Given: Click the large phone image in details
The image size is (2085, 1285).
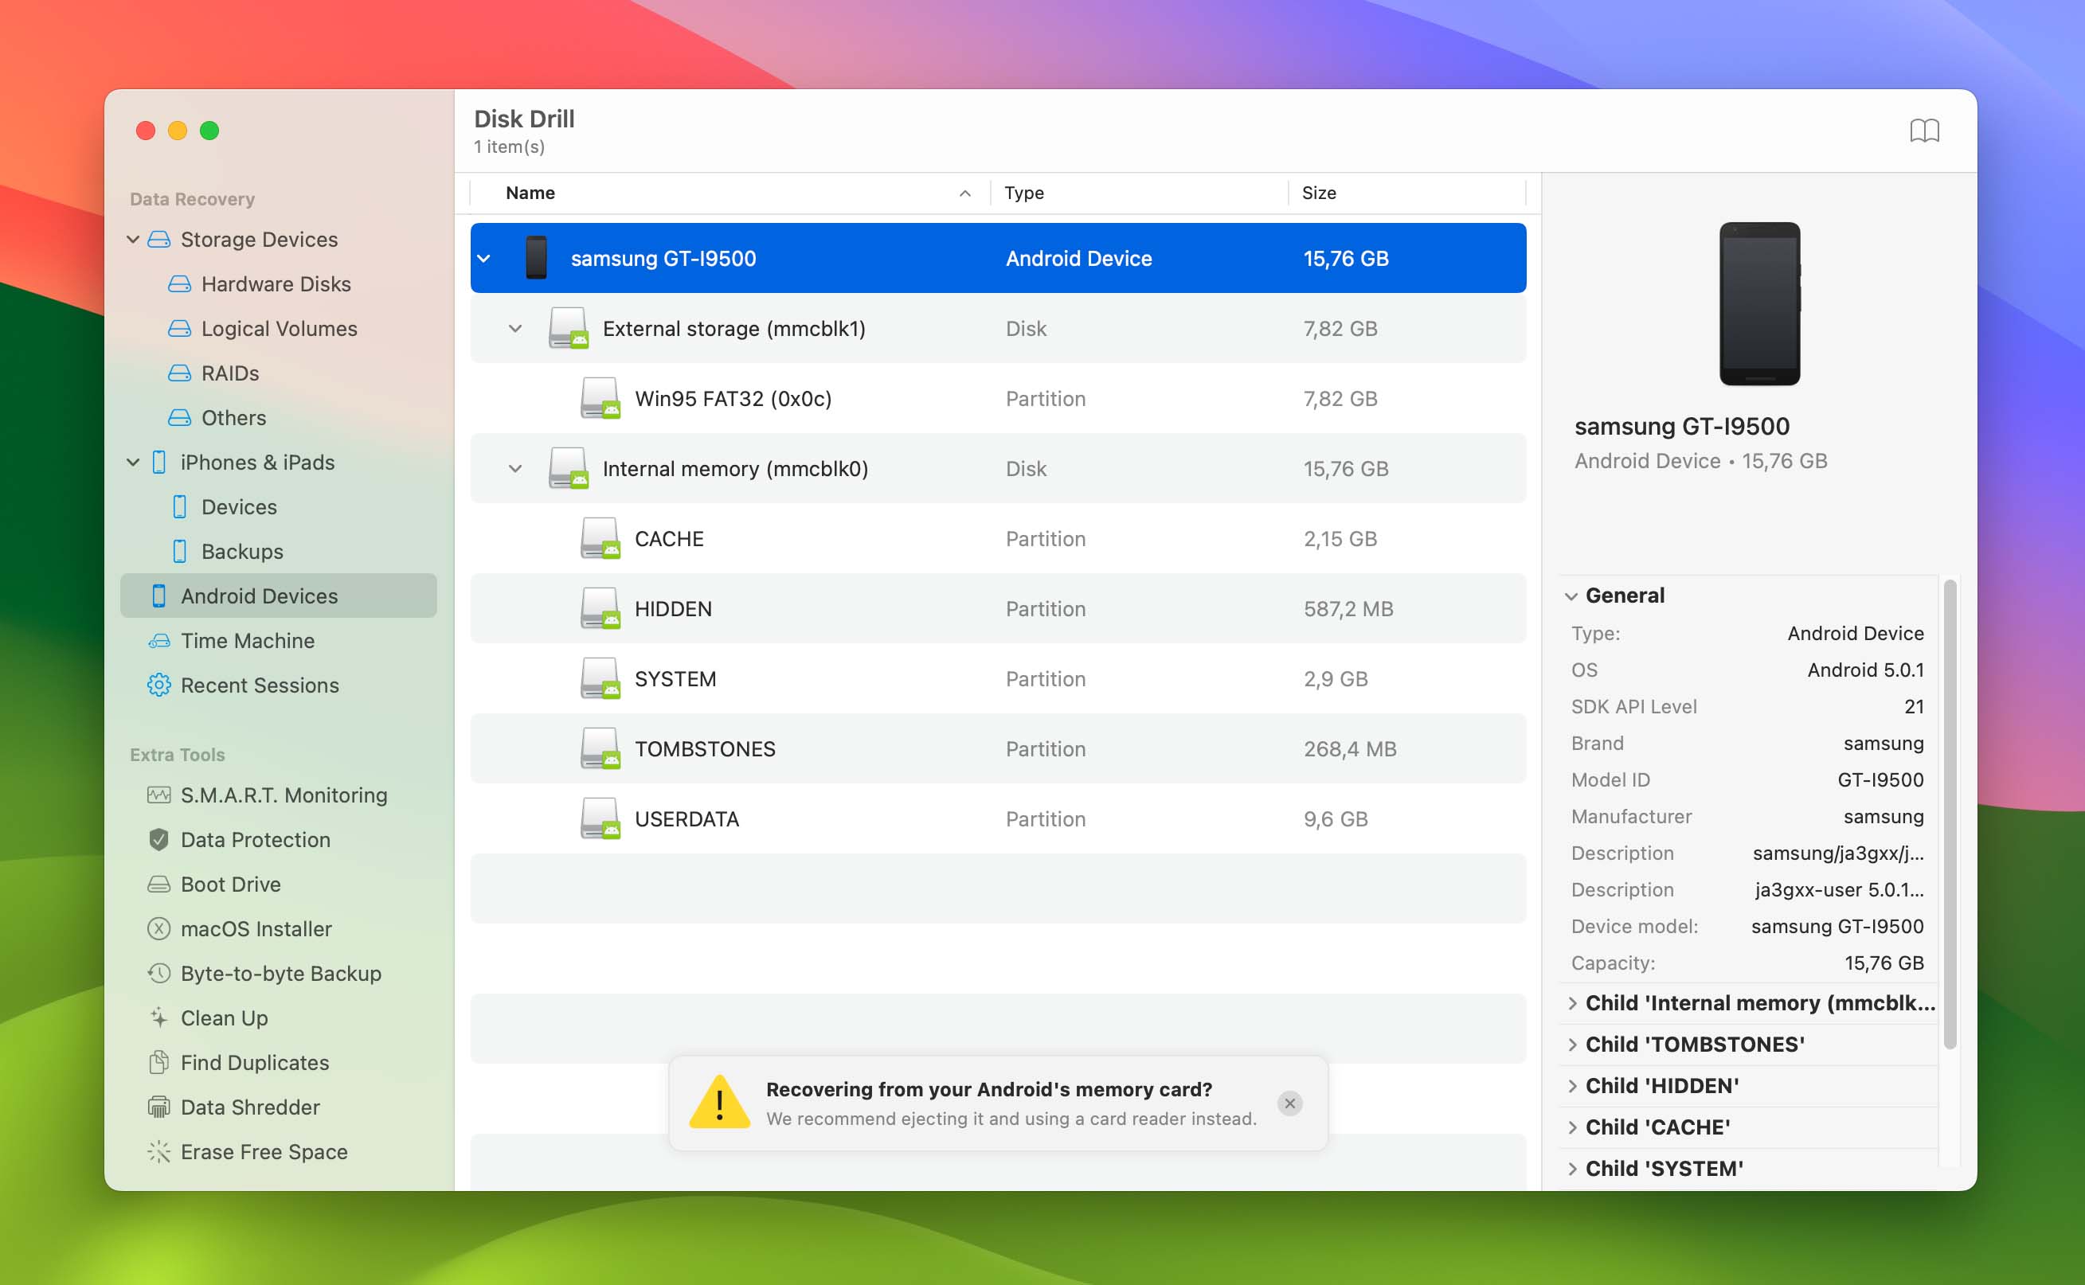Looking at the screenshot, I should tap(1759, 303).
